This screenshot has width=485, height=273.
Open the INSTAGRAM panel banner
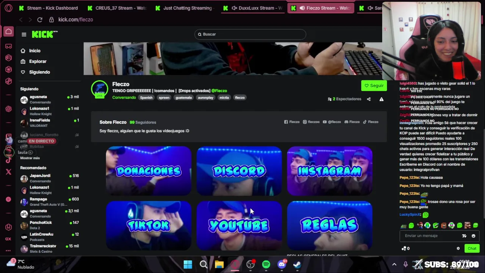[x=330, y=171]
